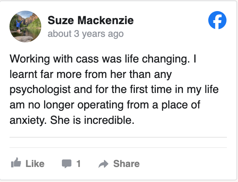Image resolution: width=238 pixels, height=182 pixels.
Task: Click the 'about 3 years ago' timestamp
Action: coord(86,34)
